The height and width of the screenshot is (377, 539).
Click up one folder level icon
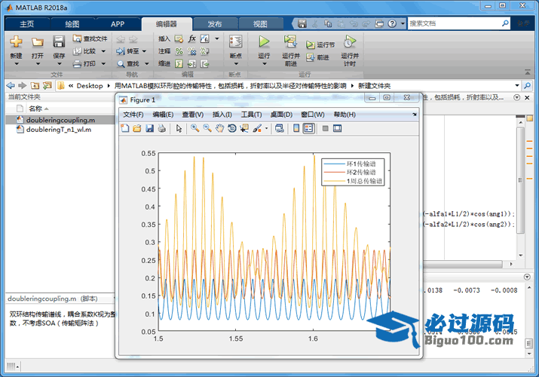point(35,85)
